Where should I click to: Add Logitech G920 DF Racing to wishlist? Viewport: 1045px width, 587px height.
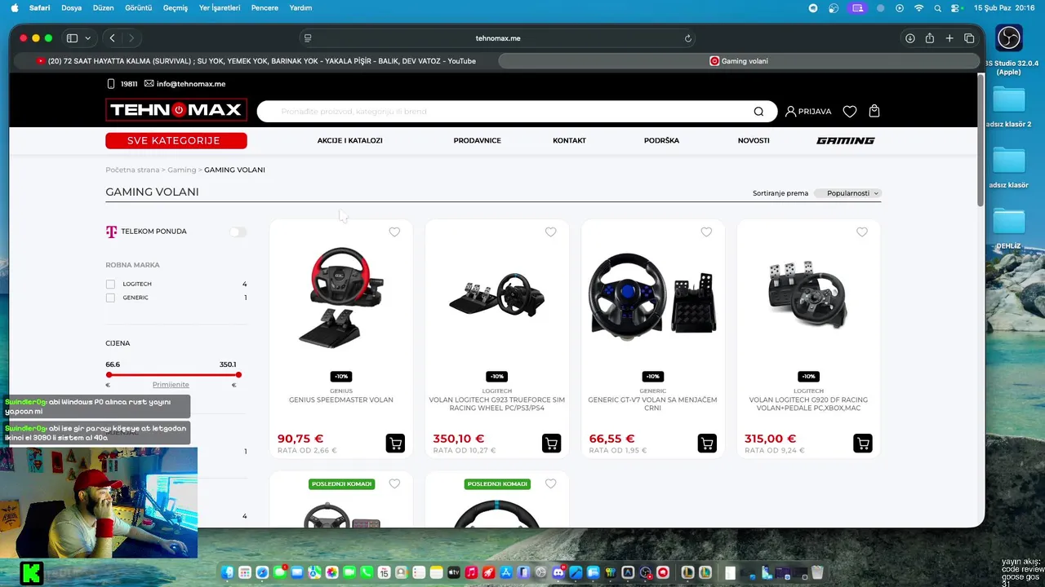862,232
